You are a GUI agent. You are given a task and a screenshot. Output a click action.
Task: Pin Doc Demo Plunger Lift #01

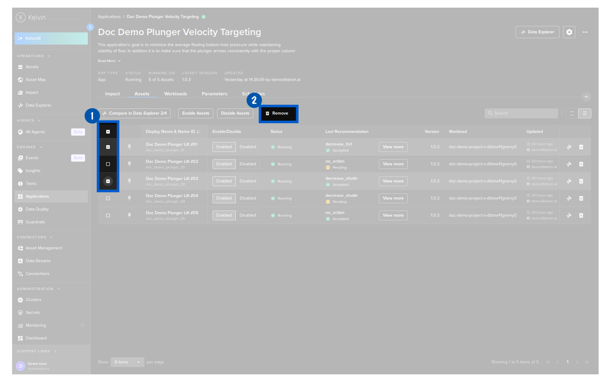click(x=129, y=147)
